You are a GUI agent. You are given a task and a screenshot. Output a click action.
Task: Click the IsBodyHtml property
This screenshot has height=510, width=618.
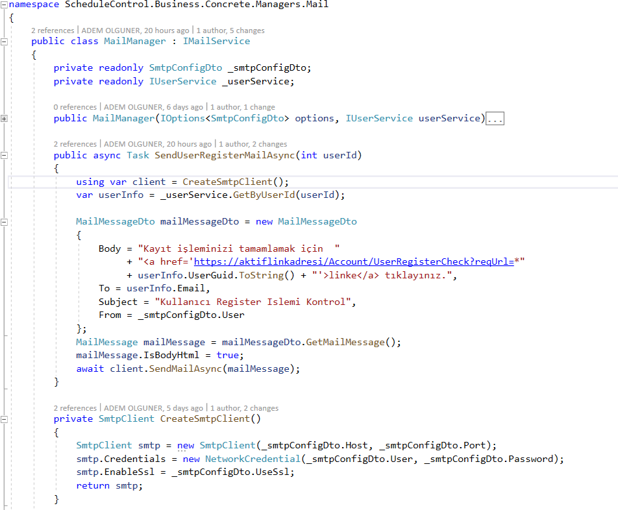pyautogui.click(x=171, y=355)
